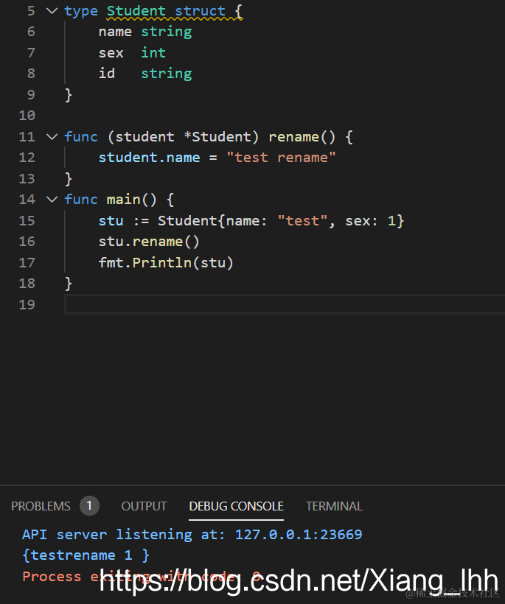The height and width of the screenshot is (604, 505).
Task: Open the PROBLEMS panel tab
Action: click(41, 506)
